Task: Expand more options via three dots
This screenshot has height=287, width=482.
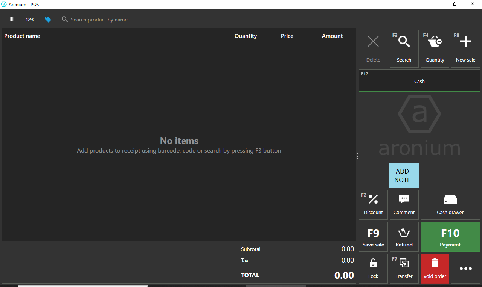Action: coord(465,269)
